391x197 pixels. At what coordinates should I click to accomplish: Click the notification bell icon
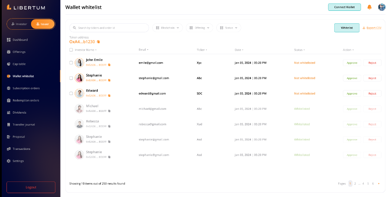369,7
